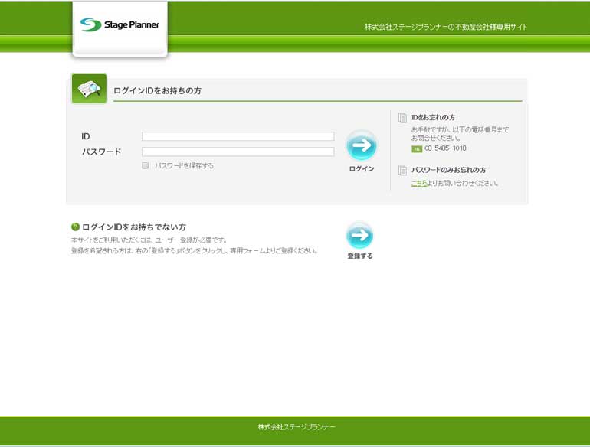
Task: Click the green TEL icon
Action: click(x=417, y=149)
